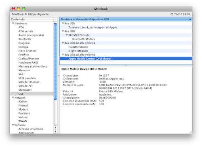
Task: Open Schede Ethernet section
Action: pos(29,82)
